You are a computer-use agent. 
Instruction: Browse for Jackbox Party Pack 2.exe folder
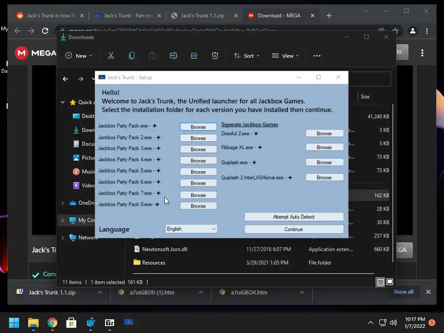pyautogui.click(x=198, y=138)
